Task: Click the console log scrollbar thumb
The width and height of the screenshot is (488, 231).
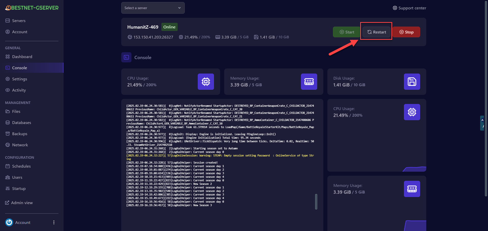Action: 316,202
